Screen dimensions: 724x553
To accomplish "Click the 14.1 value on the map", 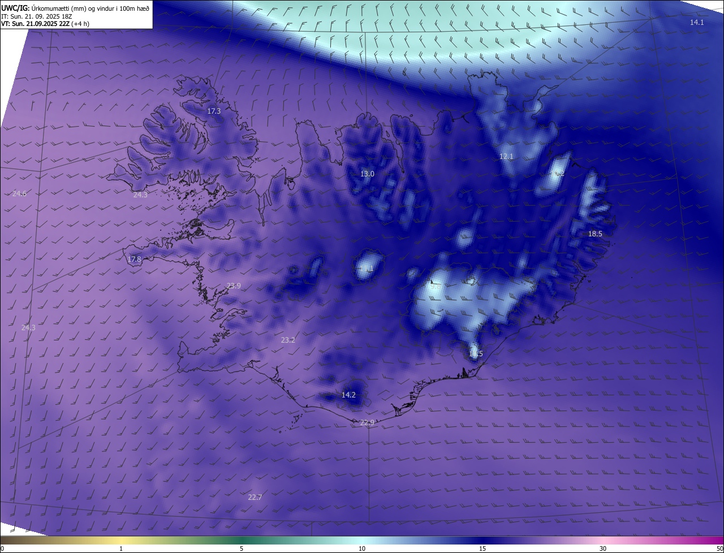I will tap(697, 22).
